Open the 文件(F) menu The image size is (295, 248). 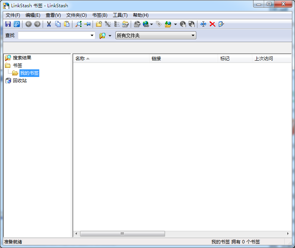(x=13, y=15)
